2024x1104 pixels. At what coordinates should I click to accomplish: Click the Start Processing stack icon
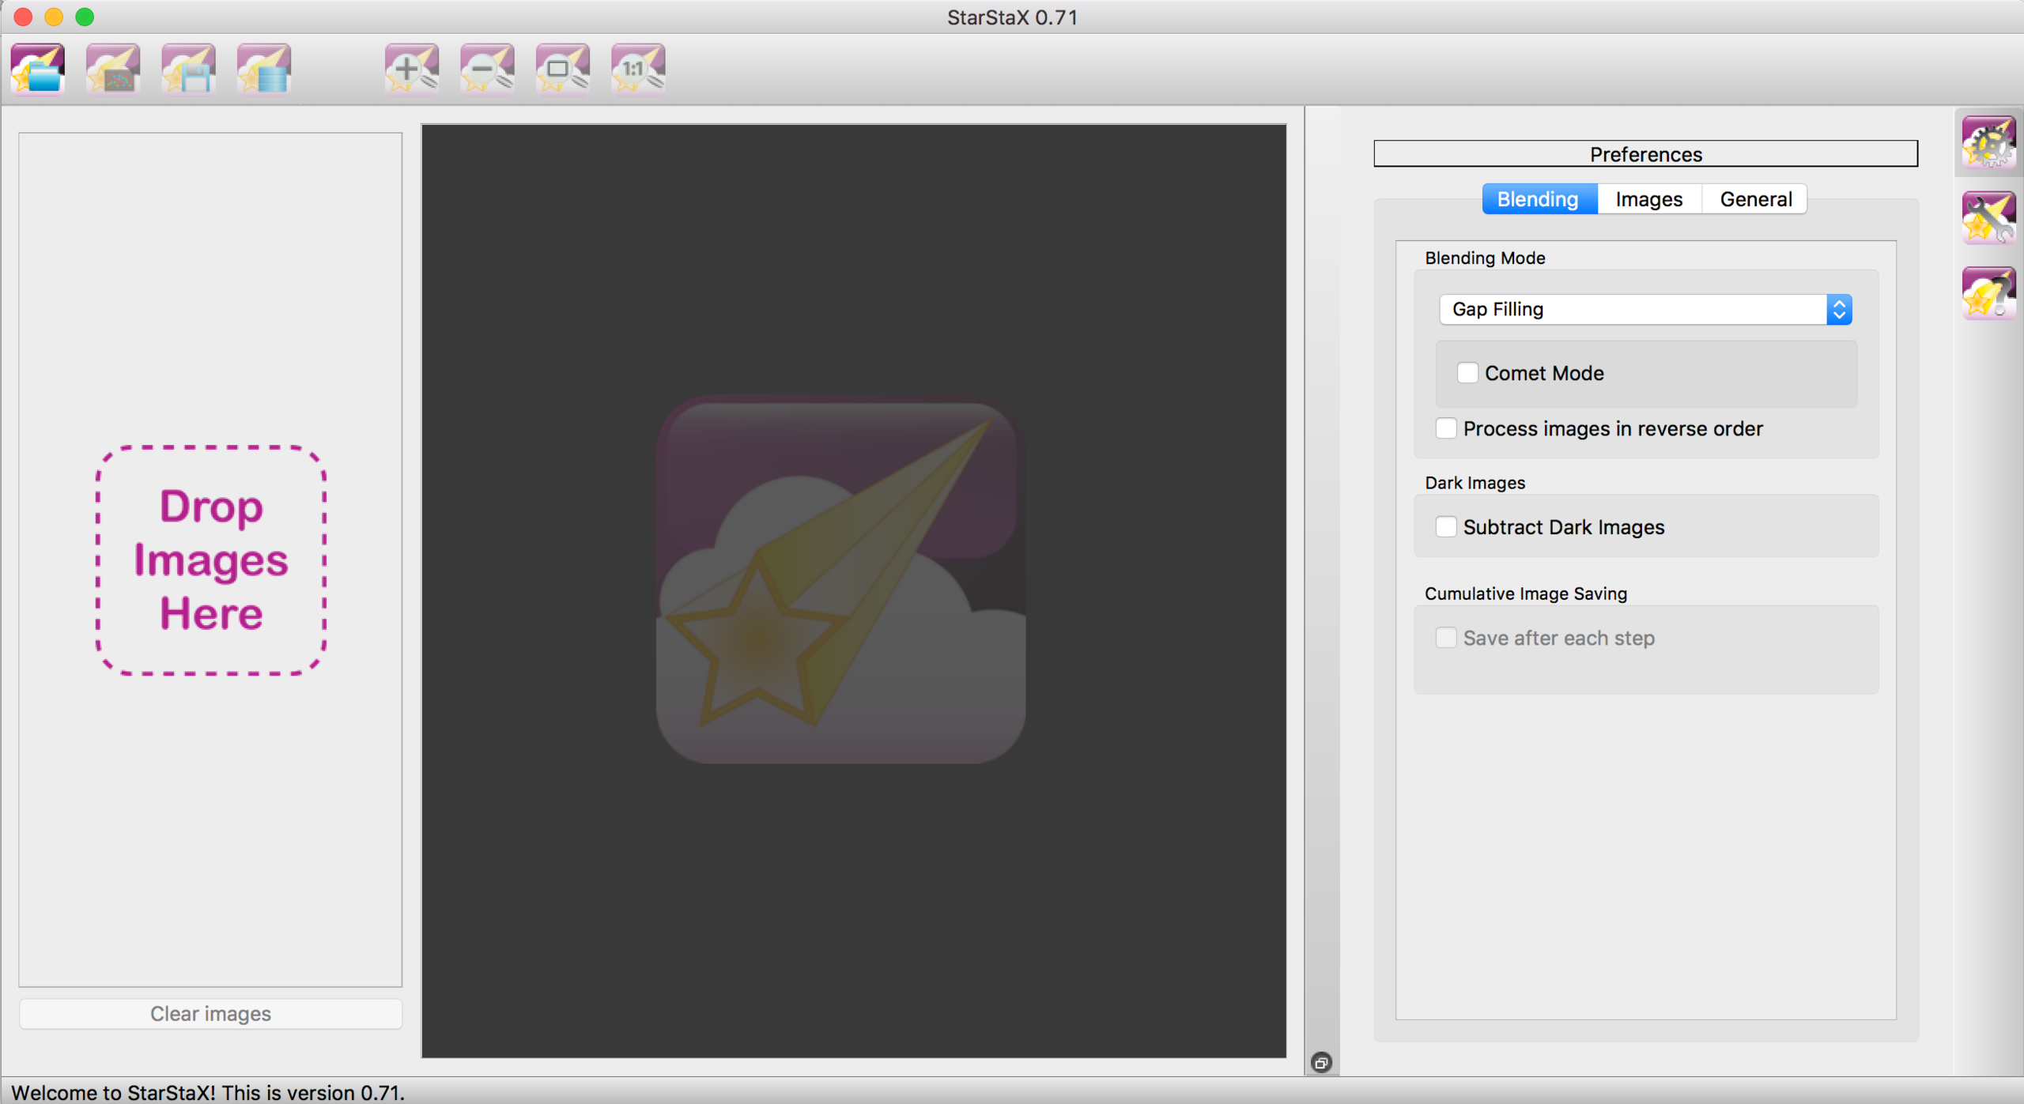264,69
